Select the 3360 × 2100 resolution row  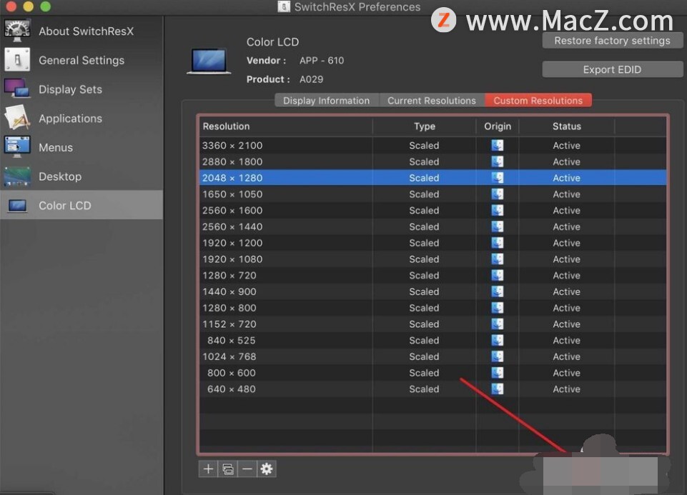pyautogui.click(x=433, y=145)
